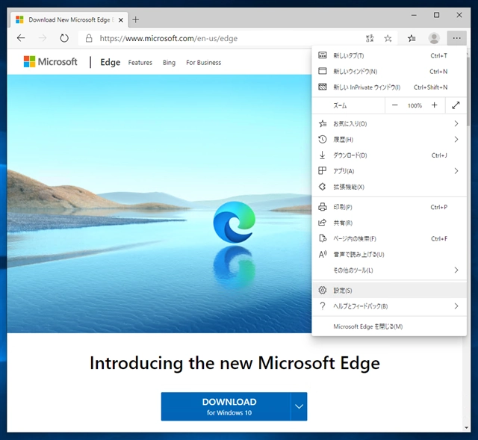Open the favorites list toolbar icon
The height and width of the screenshot is (440, 478).
point(412,38)
